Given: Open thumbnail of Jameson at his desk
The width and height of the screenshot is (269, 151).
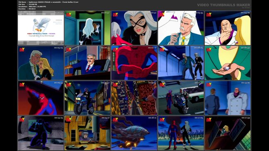Looking at the screenshot, I should (x=87, y=63).
